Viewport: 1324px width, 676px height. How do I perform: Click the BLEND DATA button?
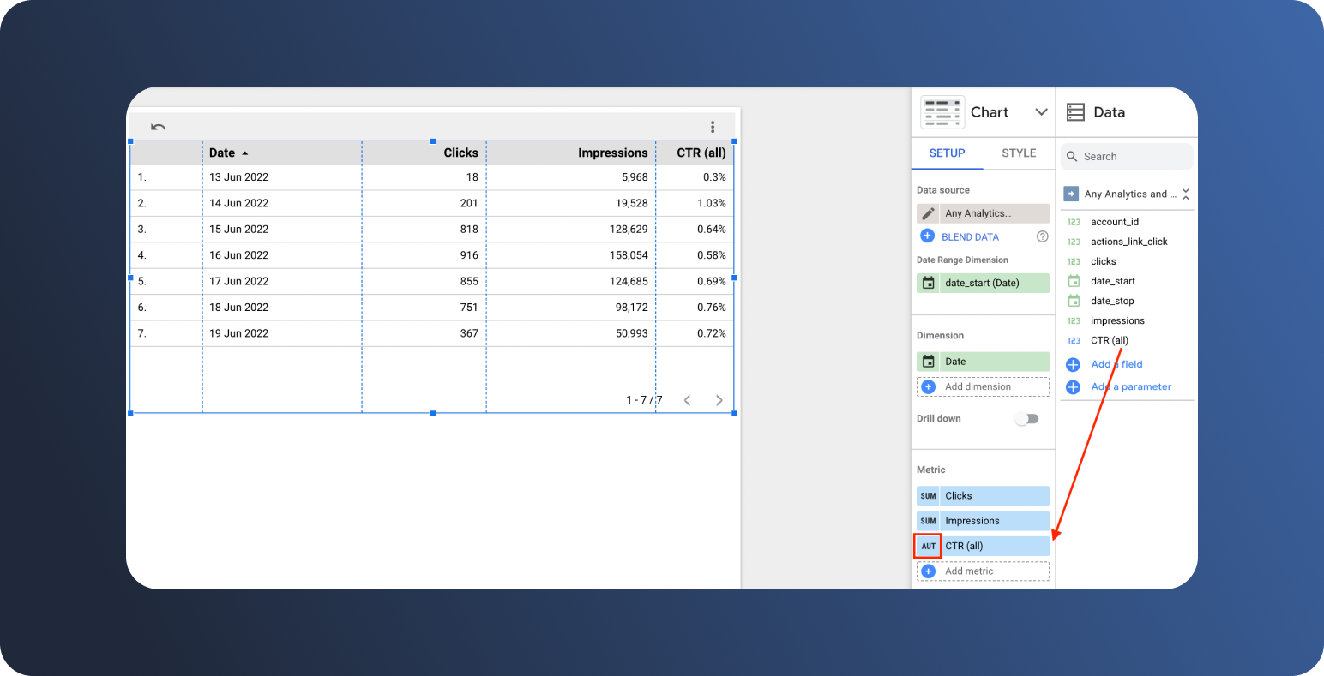[x=969, y=236]
